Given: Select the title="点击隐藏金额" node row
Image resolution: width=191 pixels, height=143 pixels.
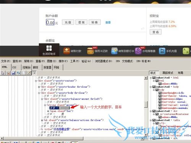Looking at the screenshot, I should pyautogui.click(x=92, y=129).
